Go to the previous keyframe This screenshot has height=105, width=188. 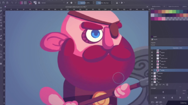click(164, 98)
